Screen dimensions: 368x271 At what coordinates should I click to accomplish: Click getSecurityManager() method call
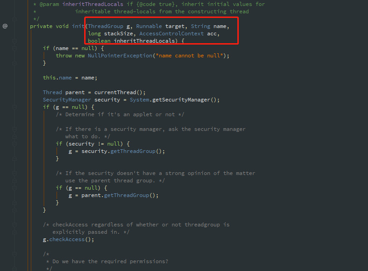click(184, 100)
